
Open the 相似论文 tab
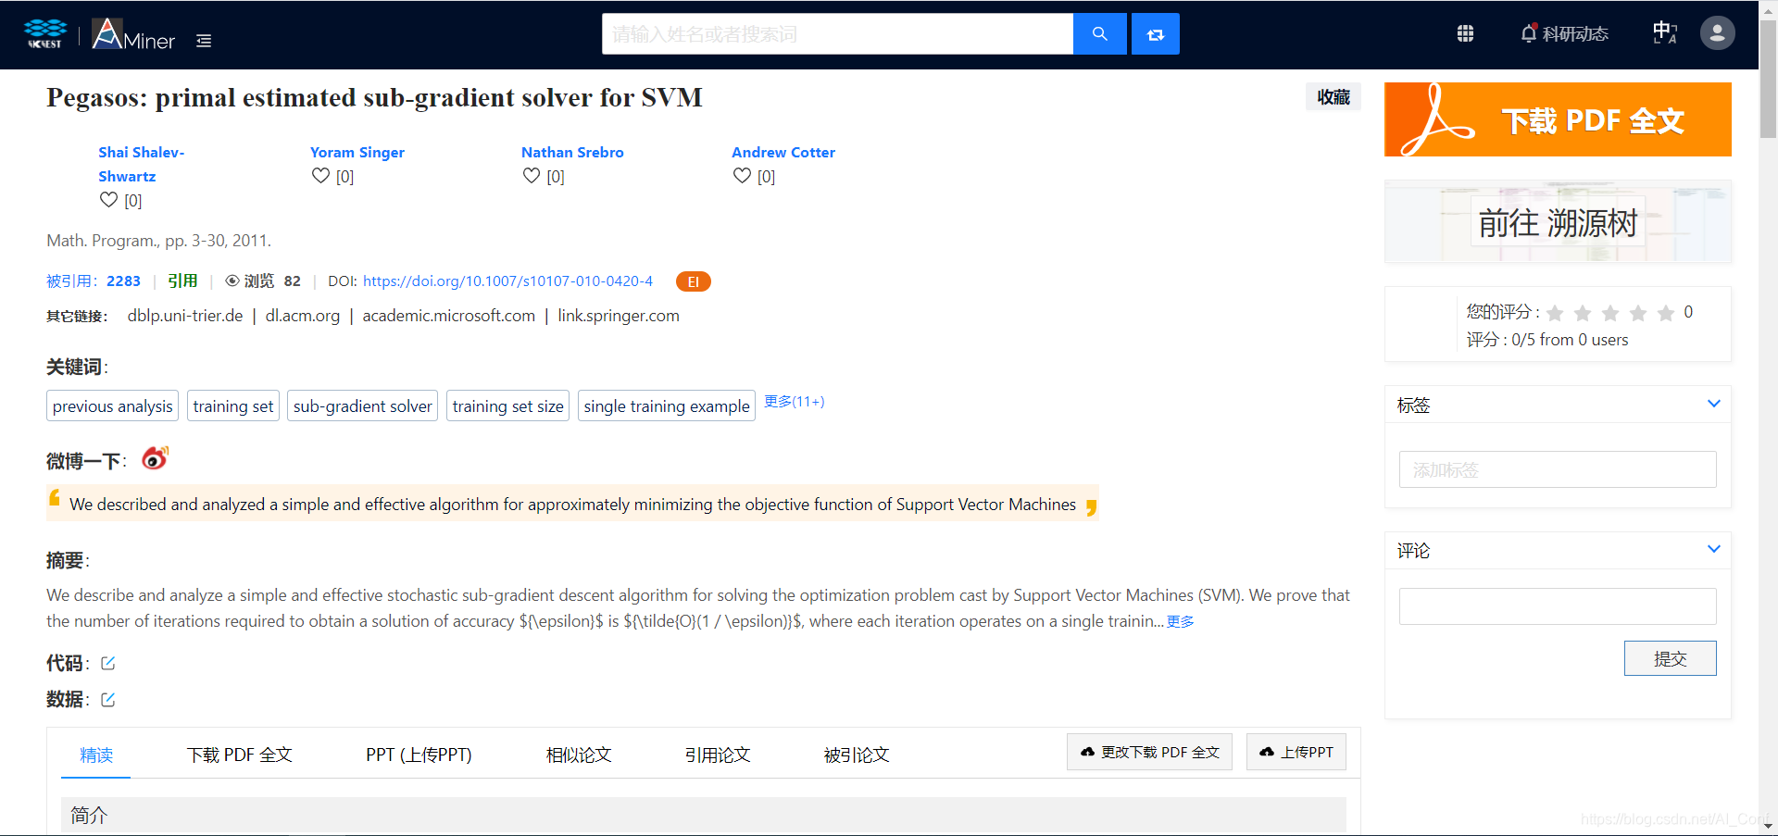[x=579, y=755]
